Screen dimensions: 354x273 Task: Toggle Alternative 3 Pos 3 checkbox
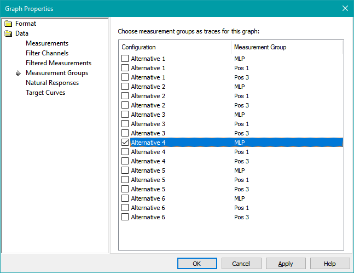click(x=125, y=133)
